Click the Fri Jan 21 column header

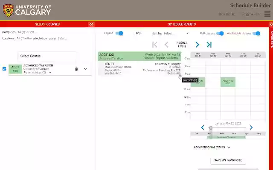tap(258, 55)
